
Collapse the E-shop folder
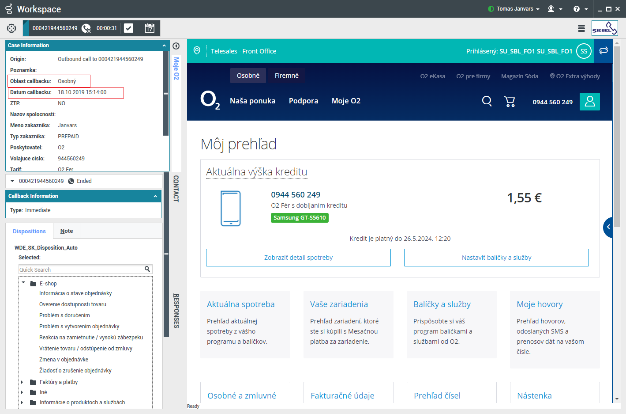coord(23,282)
